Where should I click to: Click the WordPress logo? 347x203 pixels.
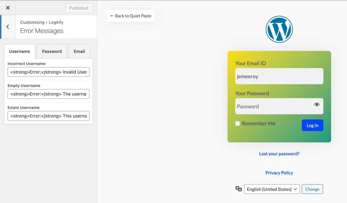[x=279, y=29]
